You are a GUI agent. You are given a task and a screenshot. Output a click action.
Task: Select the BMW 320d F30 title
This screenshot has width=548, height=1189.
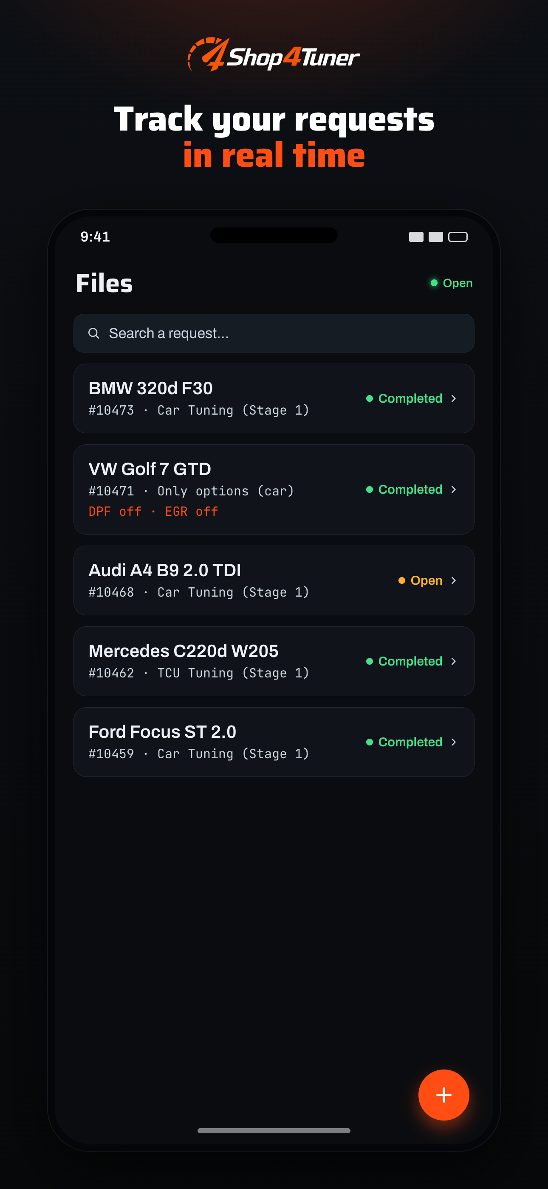pyautogui.click(x=150, y=388)
